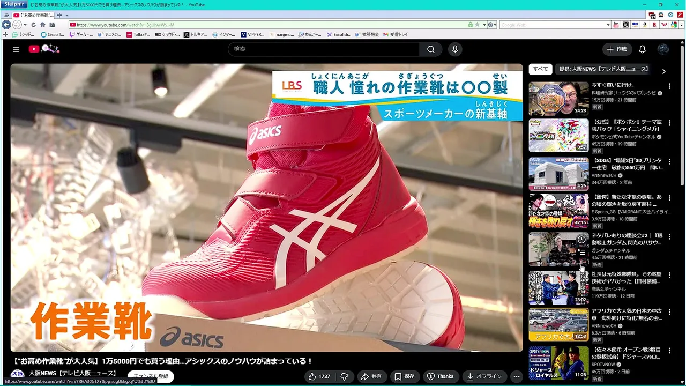Image resolution: width=686 pixels, height=386 pixels.
Task: Open options menu for VALORANT video
Action: coord(669,198)
